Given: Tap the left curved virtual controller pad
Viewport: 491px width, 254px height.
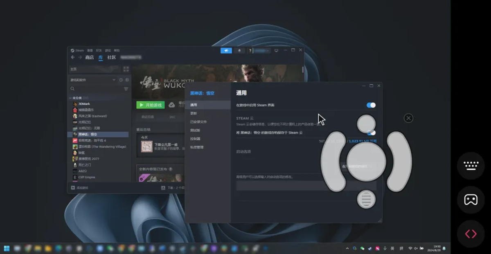Looking at the screenshot, I should 333,162.
